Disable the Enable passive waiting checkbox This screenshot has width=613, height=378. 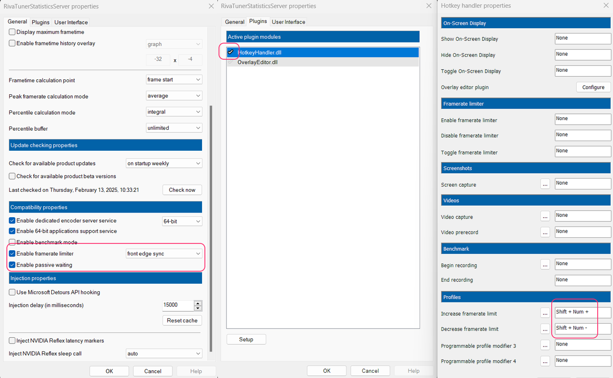[x=12, y=265]
